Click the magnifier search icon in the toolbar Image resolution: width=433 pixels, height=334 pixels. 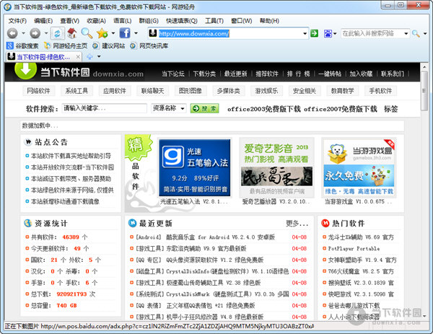pos(87,33)
